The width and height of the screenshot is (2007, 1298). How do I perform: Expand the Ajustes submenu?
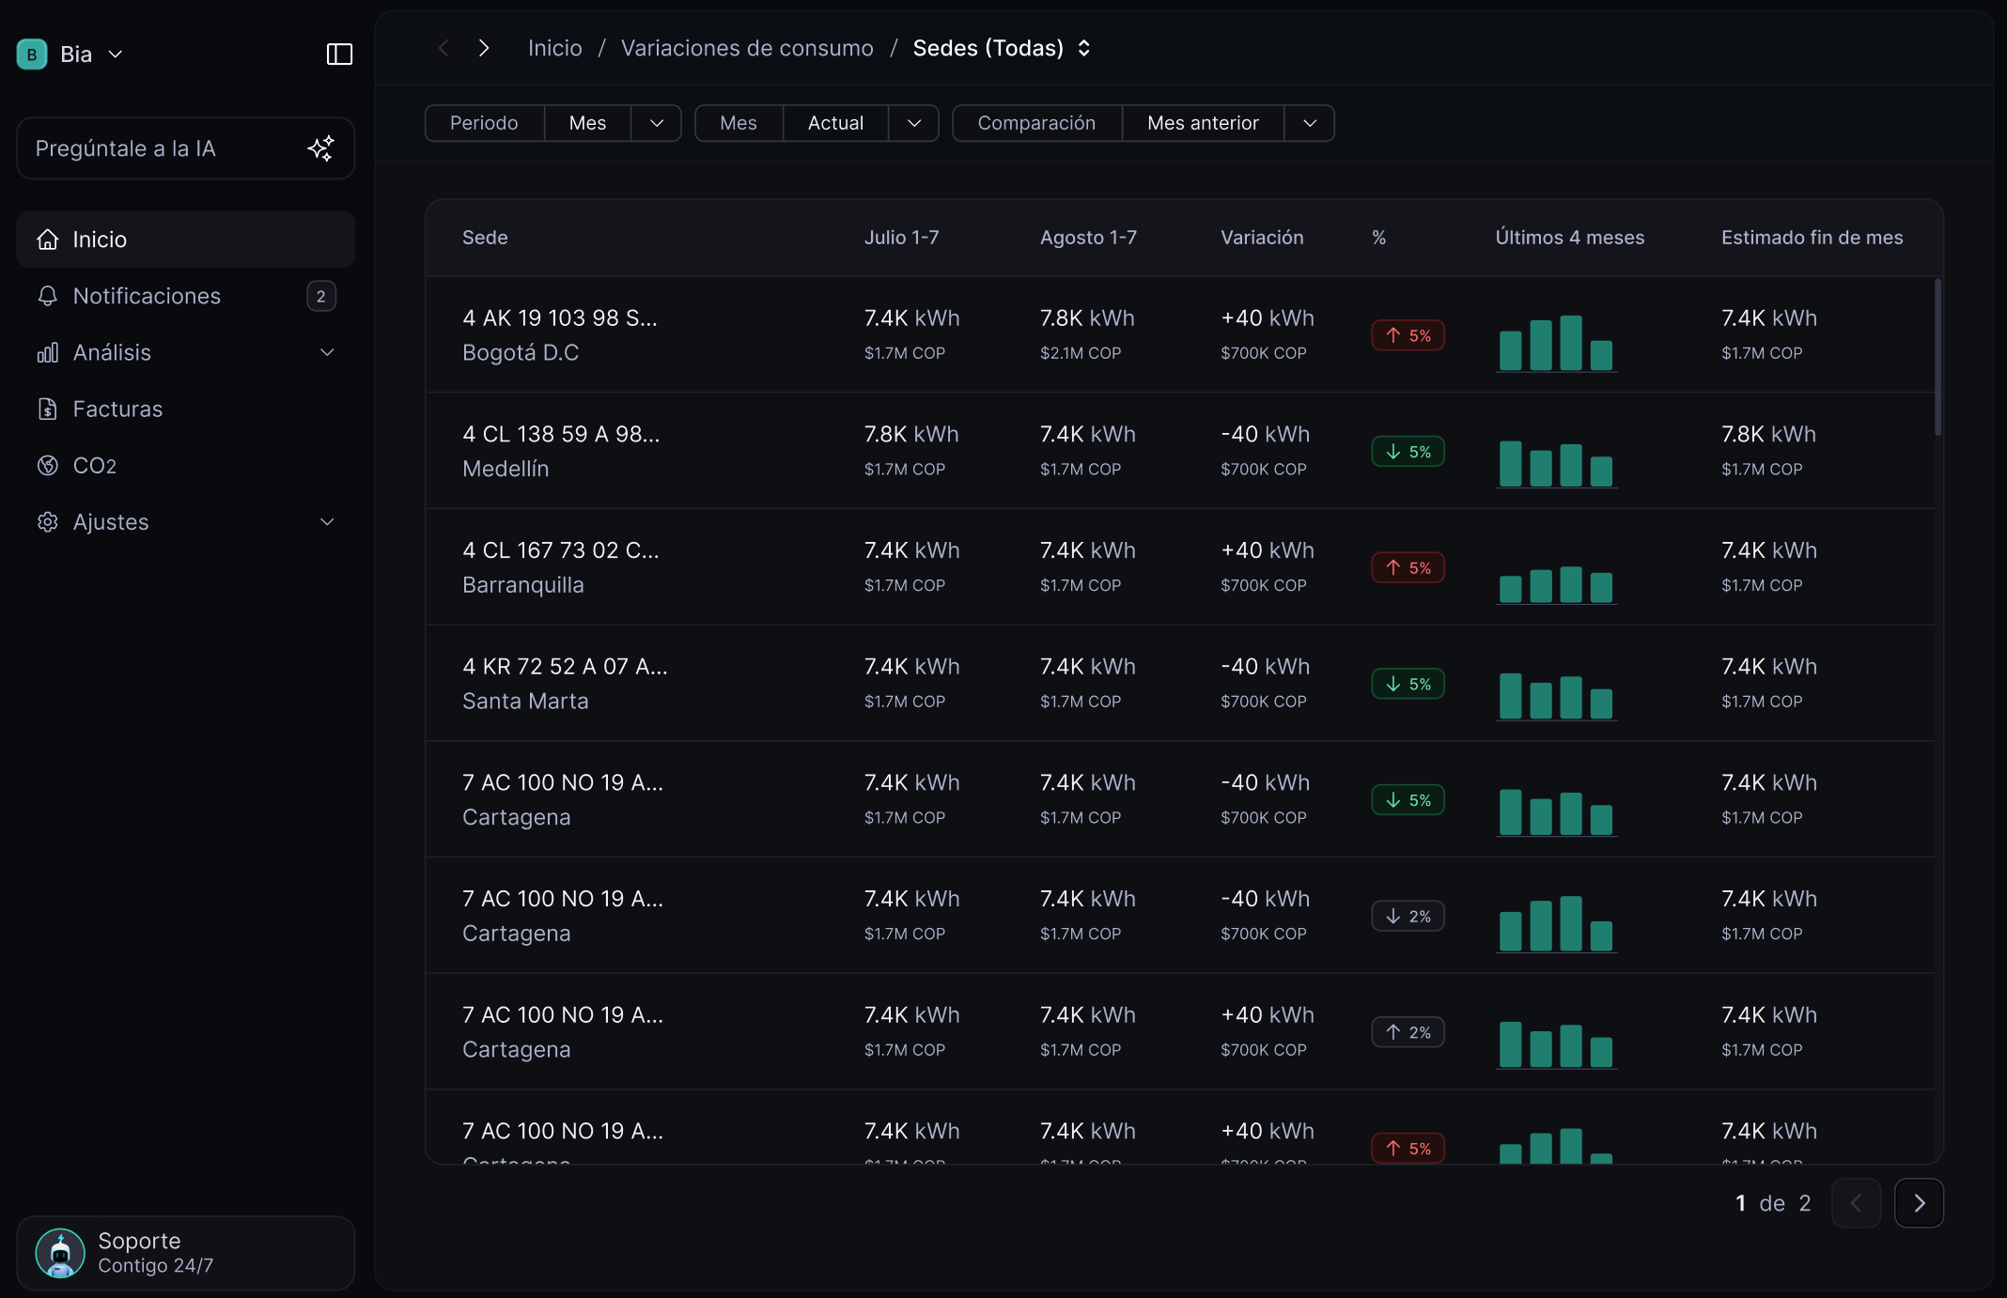(x=327, y=522)
